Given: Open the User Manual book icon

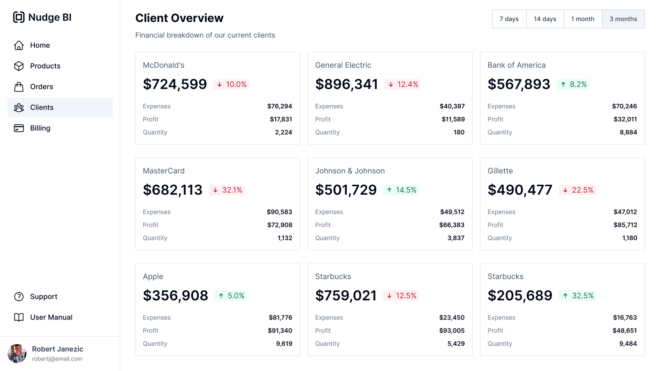Looking at the screenshot, I should tap(19, 317).
